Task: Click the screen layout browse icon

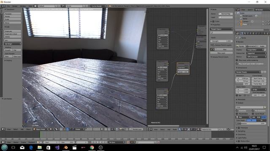Action: [35, 6]
